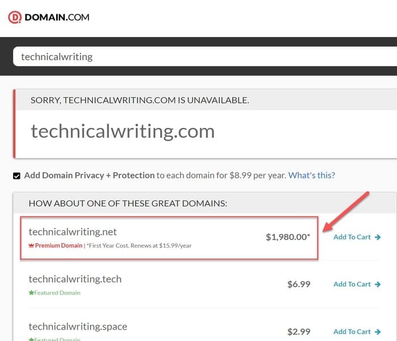This screenshot has width=397, height=341.
Task: Click the $6.99 price for technicalwriting.tech
Action: 298,284
